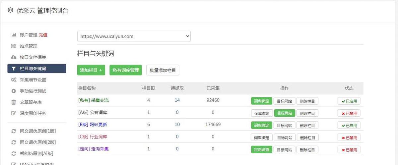Click 定向设置 for the 定向采集 row
The height and width of the screenshot is (165, 398).
click(x=261, y=150)
